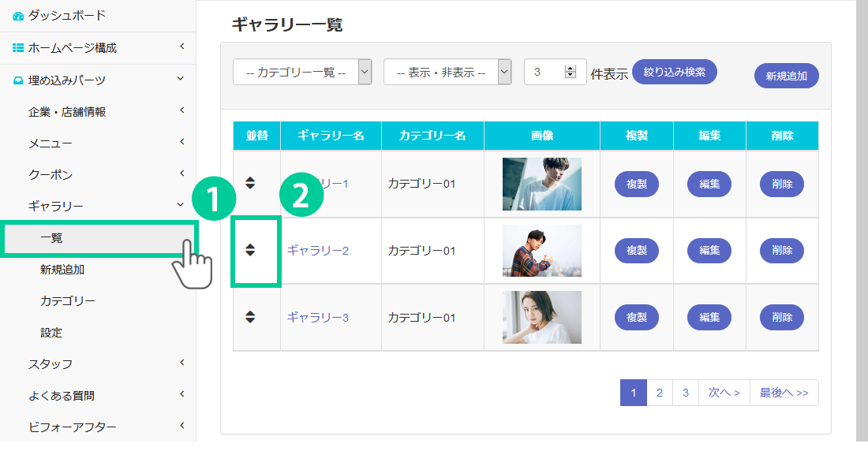Viewport: 868px width, 451px height.
Task: Click the Dashboard gauge icon
Action: coord(18,16)
